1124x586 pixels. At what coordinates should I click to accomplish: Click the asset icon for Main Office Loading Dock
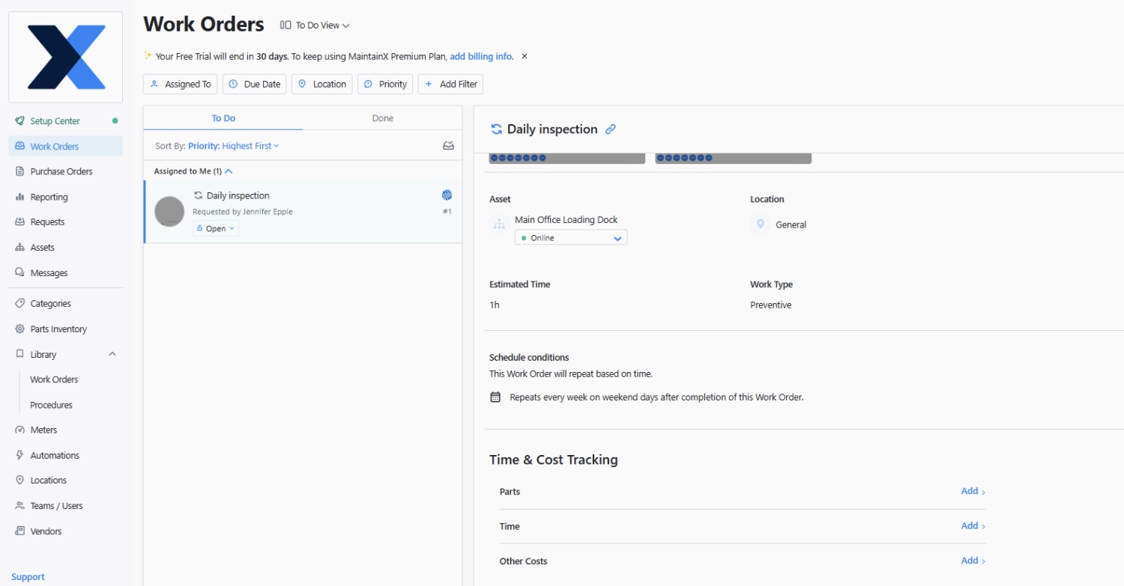pos(499,224)
